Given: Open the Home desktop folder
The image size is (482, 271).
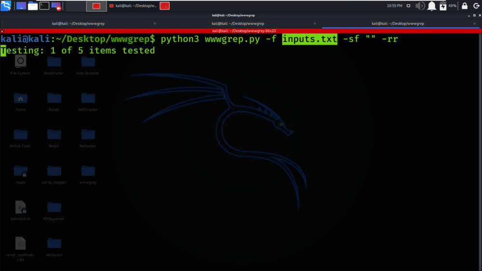Looking at the screenshot, I should pos(21,101).
